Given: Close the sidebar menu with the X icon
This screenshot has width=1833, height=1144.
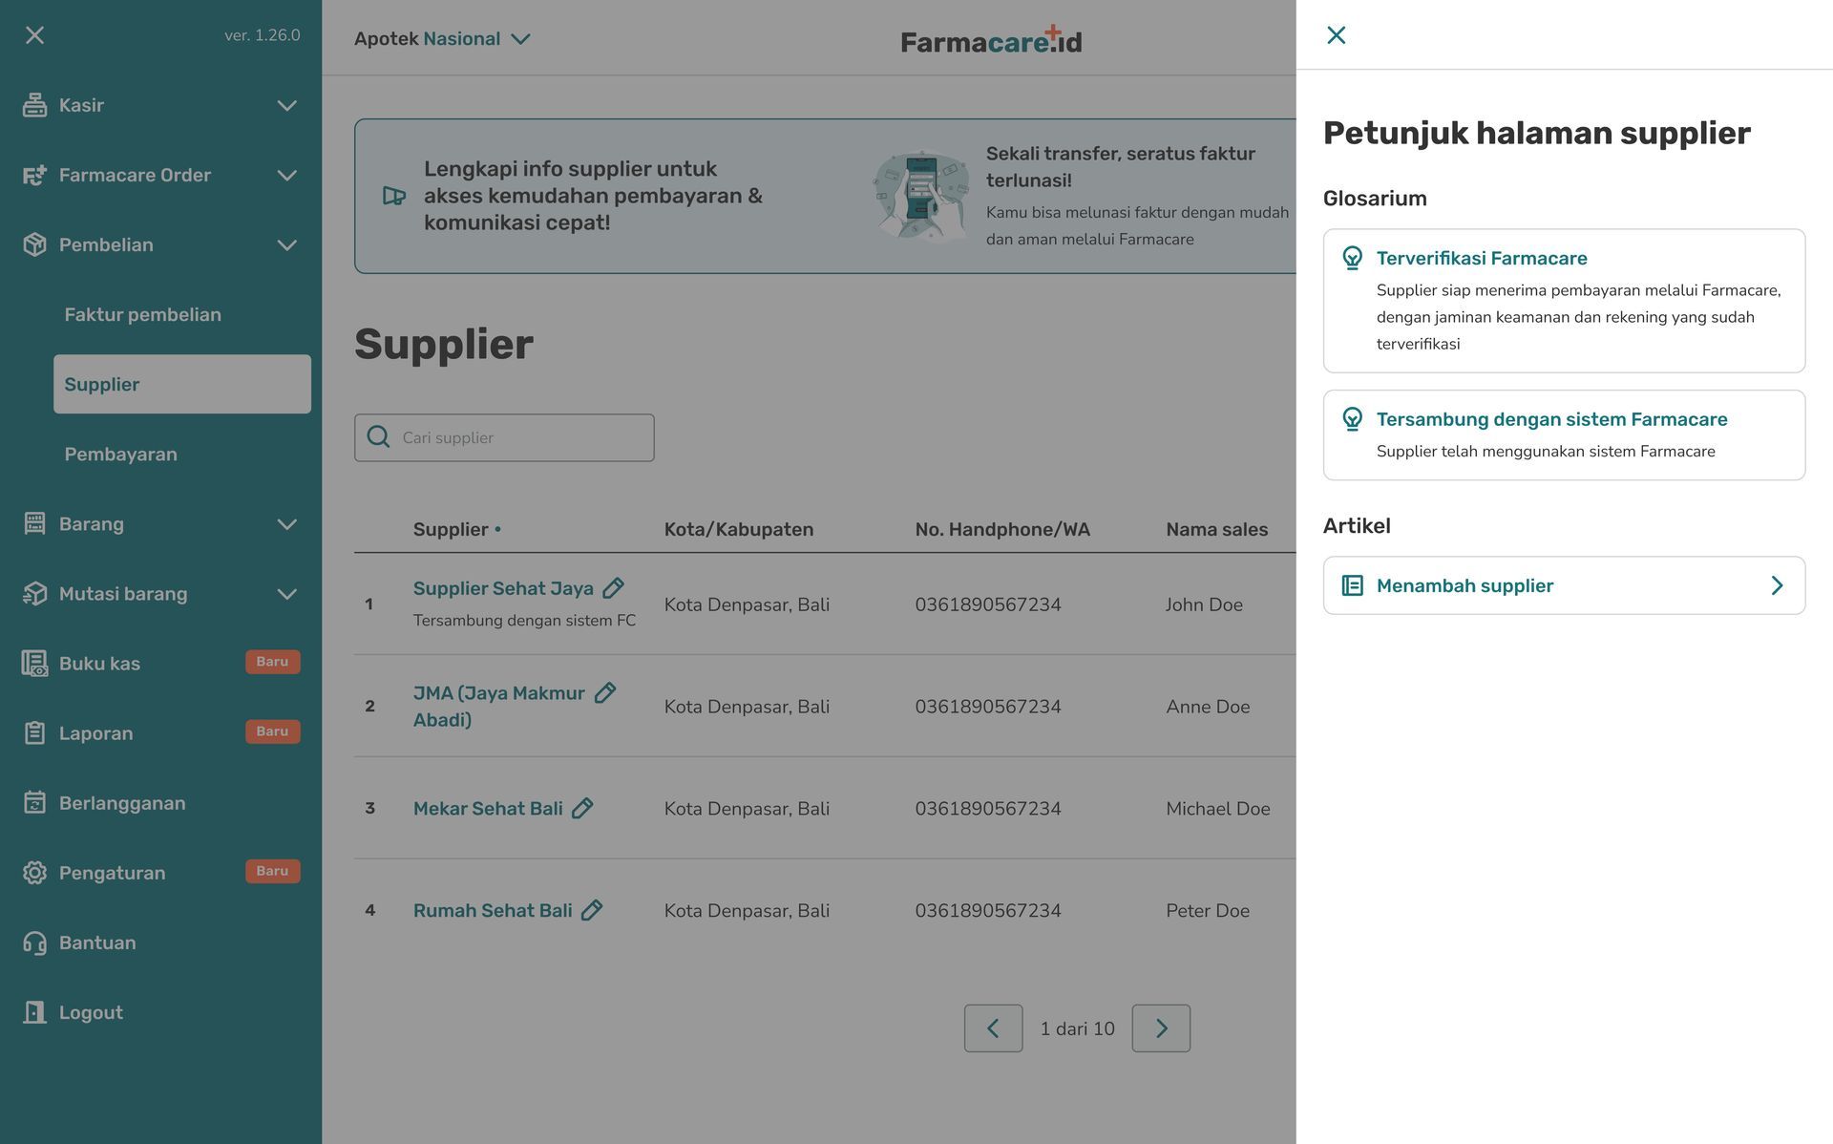Looking at the screenshot, I should coord(34,35).
